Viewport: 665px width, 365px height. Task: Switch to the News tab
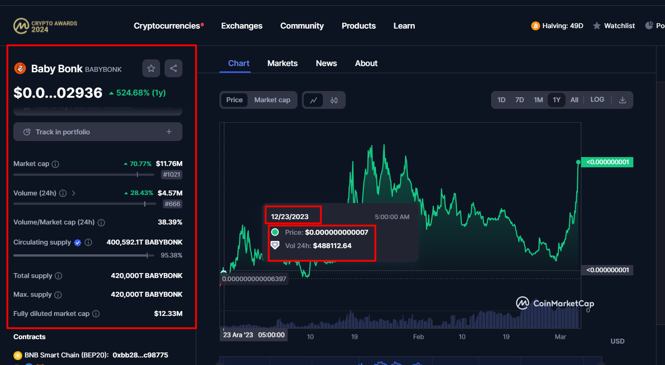coord(326,63)
